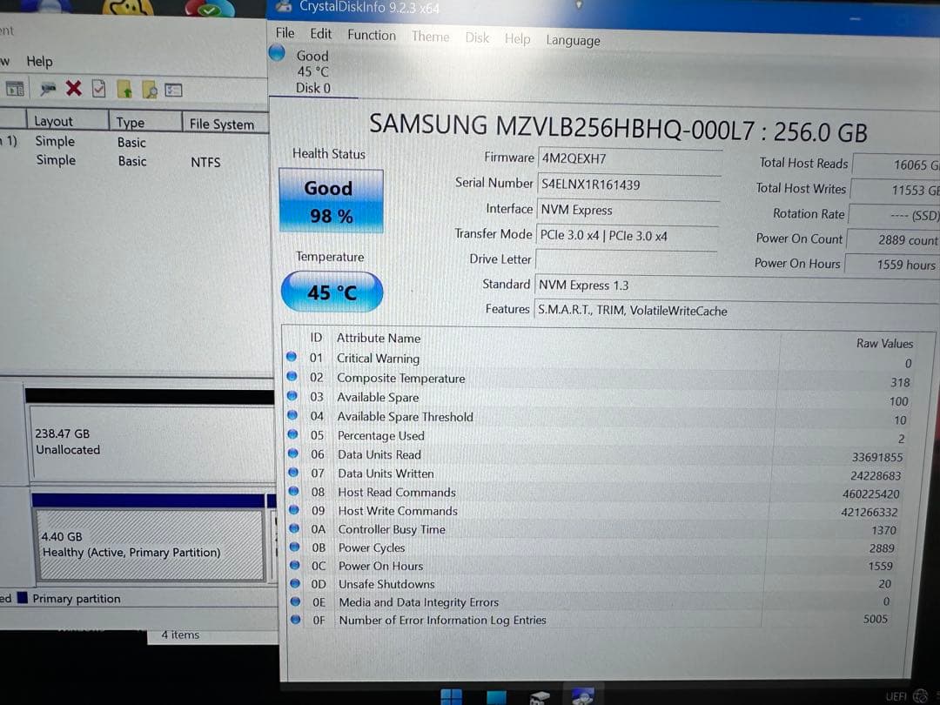Click the folder icon with green up arrow
Screen dimensions: 940x705
click(126, 88)
